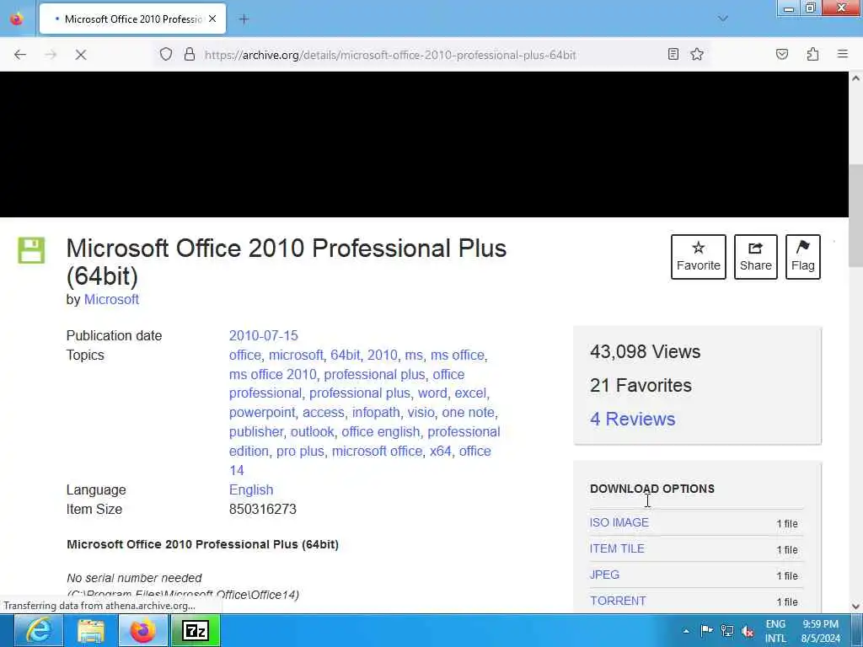Click the '43,098 Views' text

pyautogui.click(x=645, y=351)
